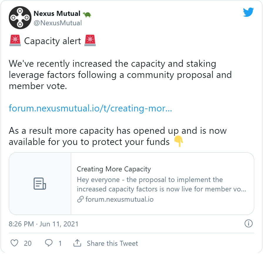Screen dimensions: 263x254
Task: Click the Nexus Mutual profile avatar
Action: (x=20, y=18)
